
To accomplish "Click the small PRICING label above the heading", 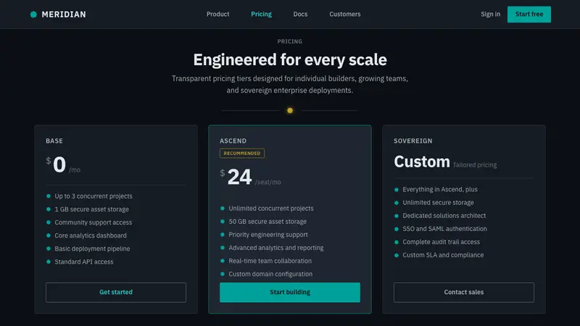I will 289,41.
